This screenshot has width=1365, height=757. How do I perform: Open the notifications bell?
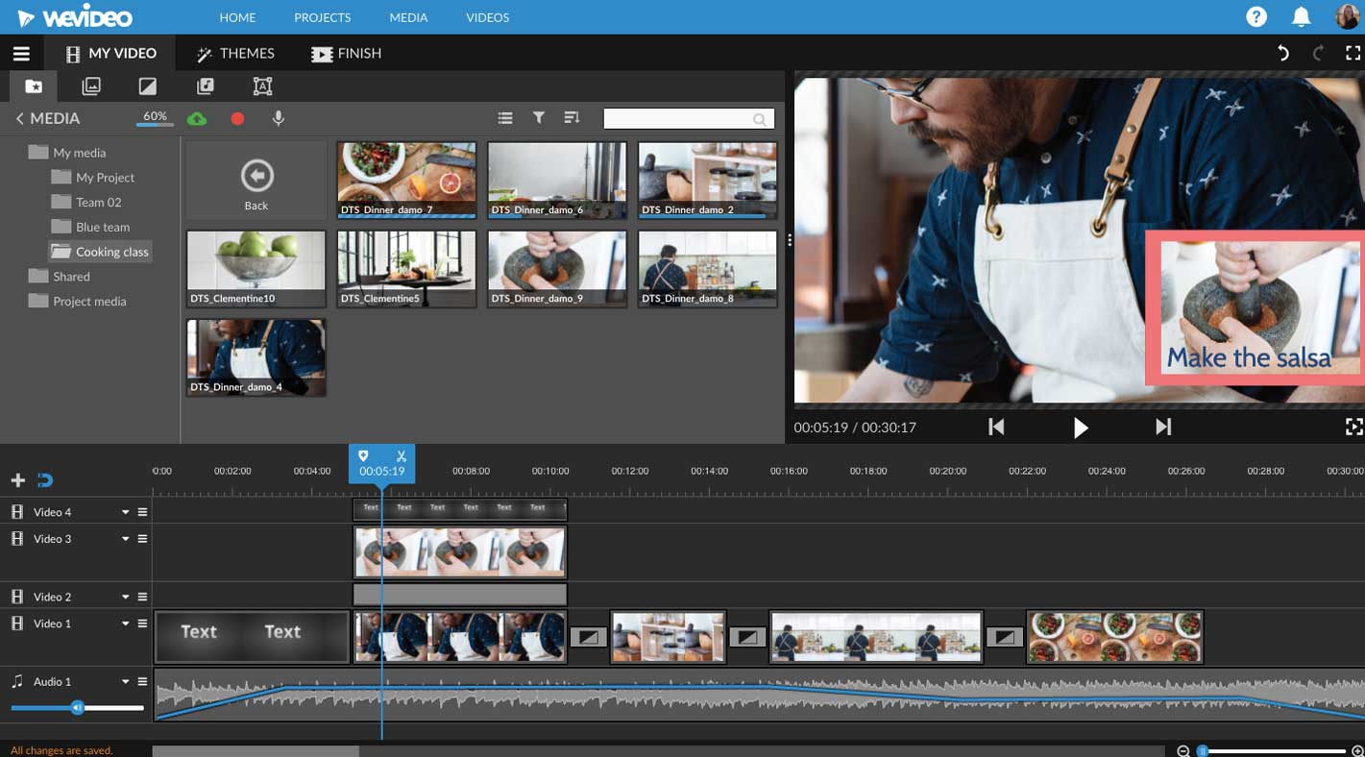click(1302, 17)
